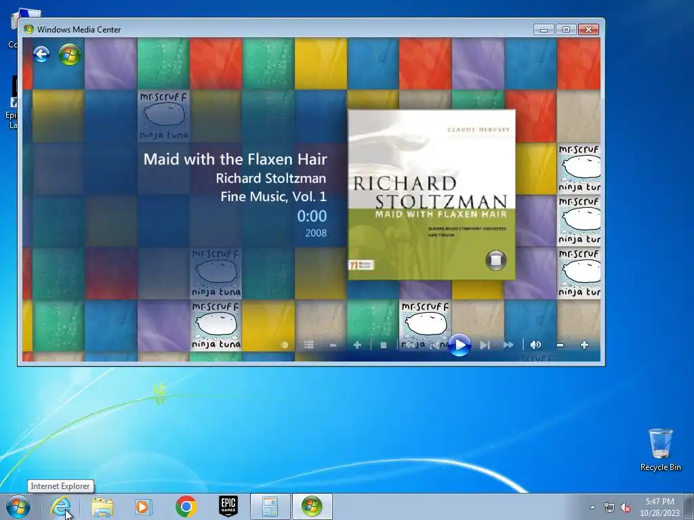This screenshot has width=694, height=520.
Task: Open the guide list icon in transport bar
Action: tap(309, 345)
